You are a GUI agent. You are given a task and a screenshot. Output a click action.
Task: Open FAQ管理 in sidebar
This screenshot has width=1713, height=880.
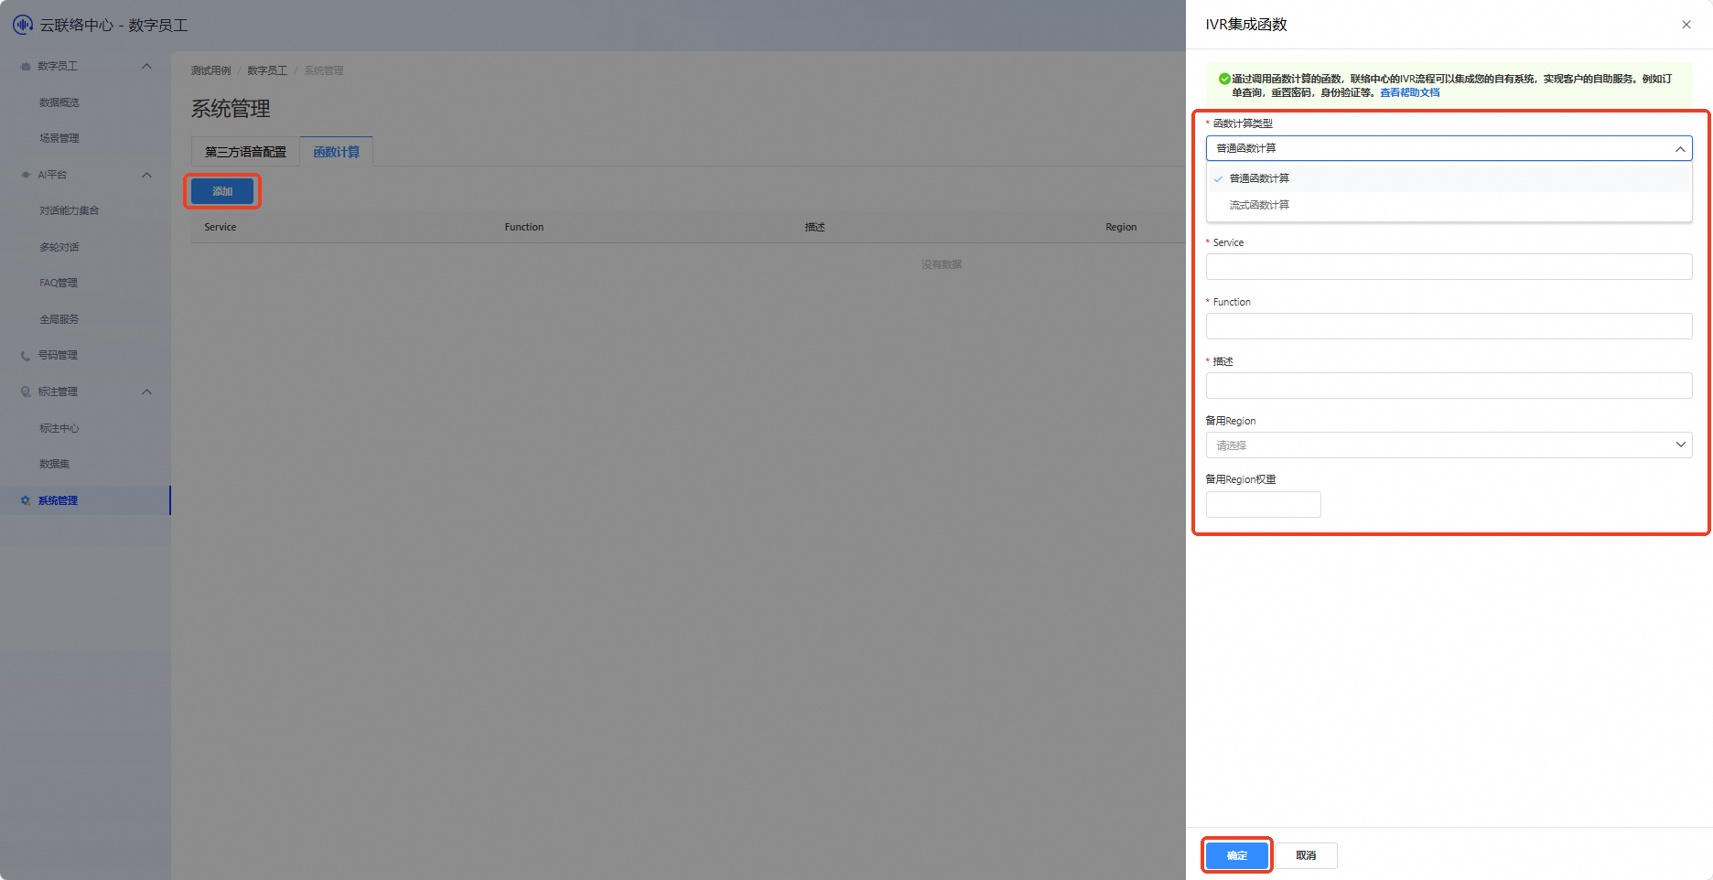point(59,283)
